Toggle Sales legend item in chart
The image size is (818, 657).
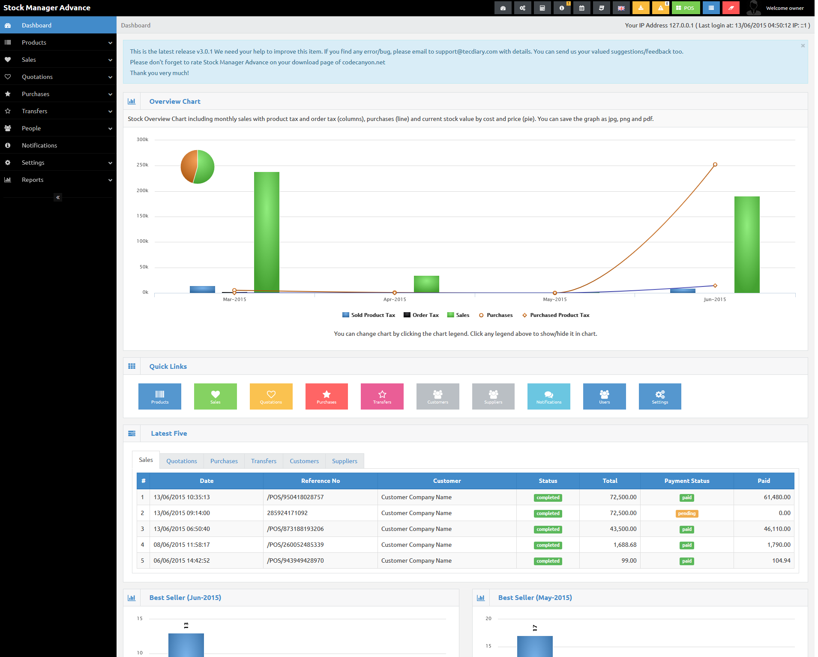[x=458, y=315]
